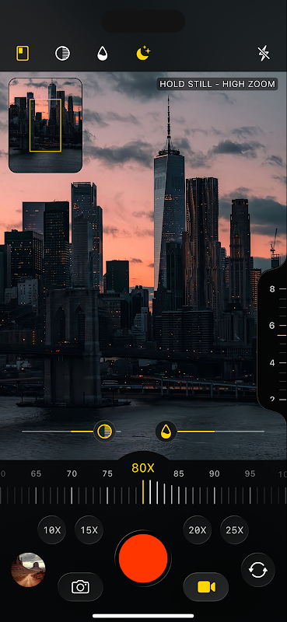The width and height of the screenshot is (287, 622).
Task: Toggle the yellow preview window icon
Action: (x=23, y=53)
